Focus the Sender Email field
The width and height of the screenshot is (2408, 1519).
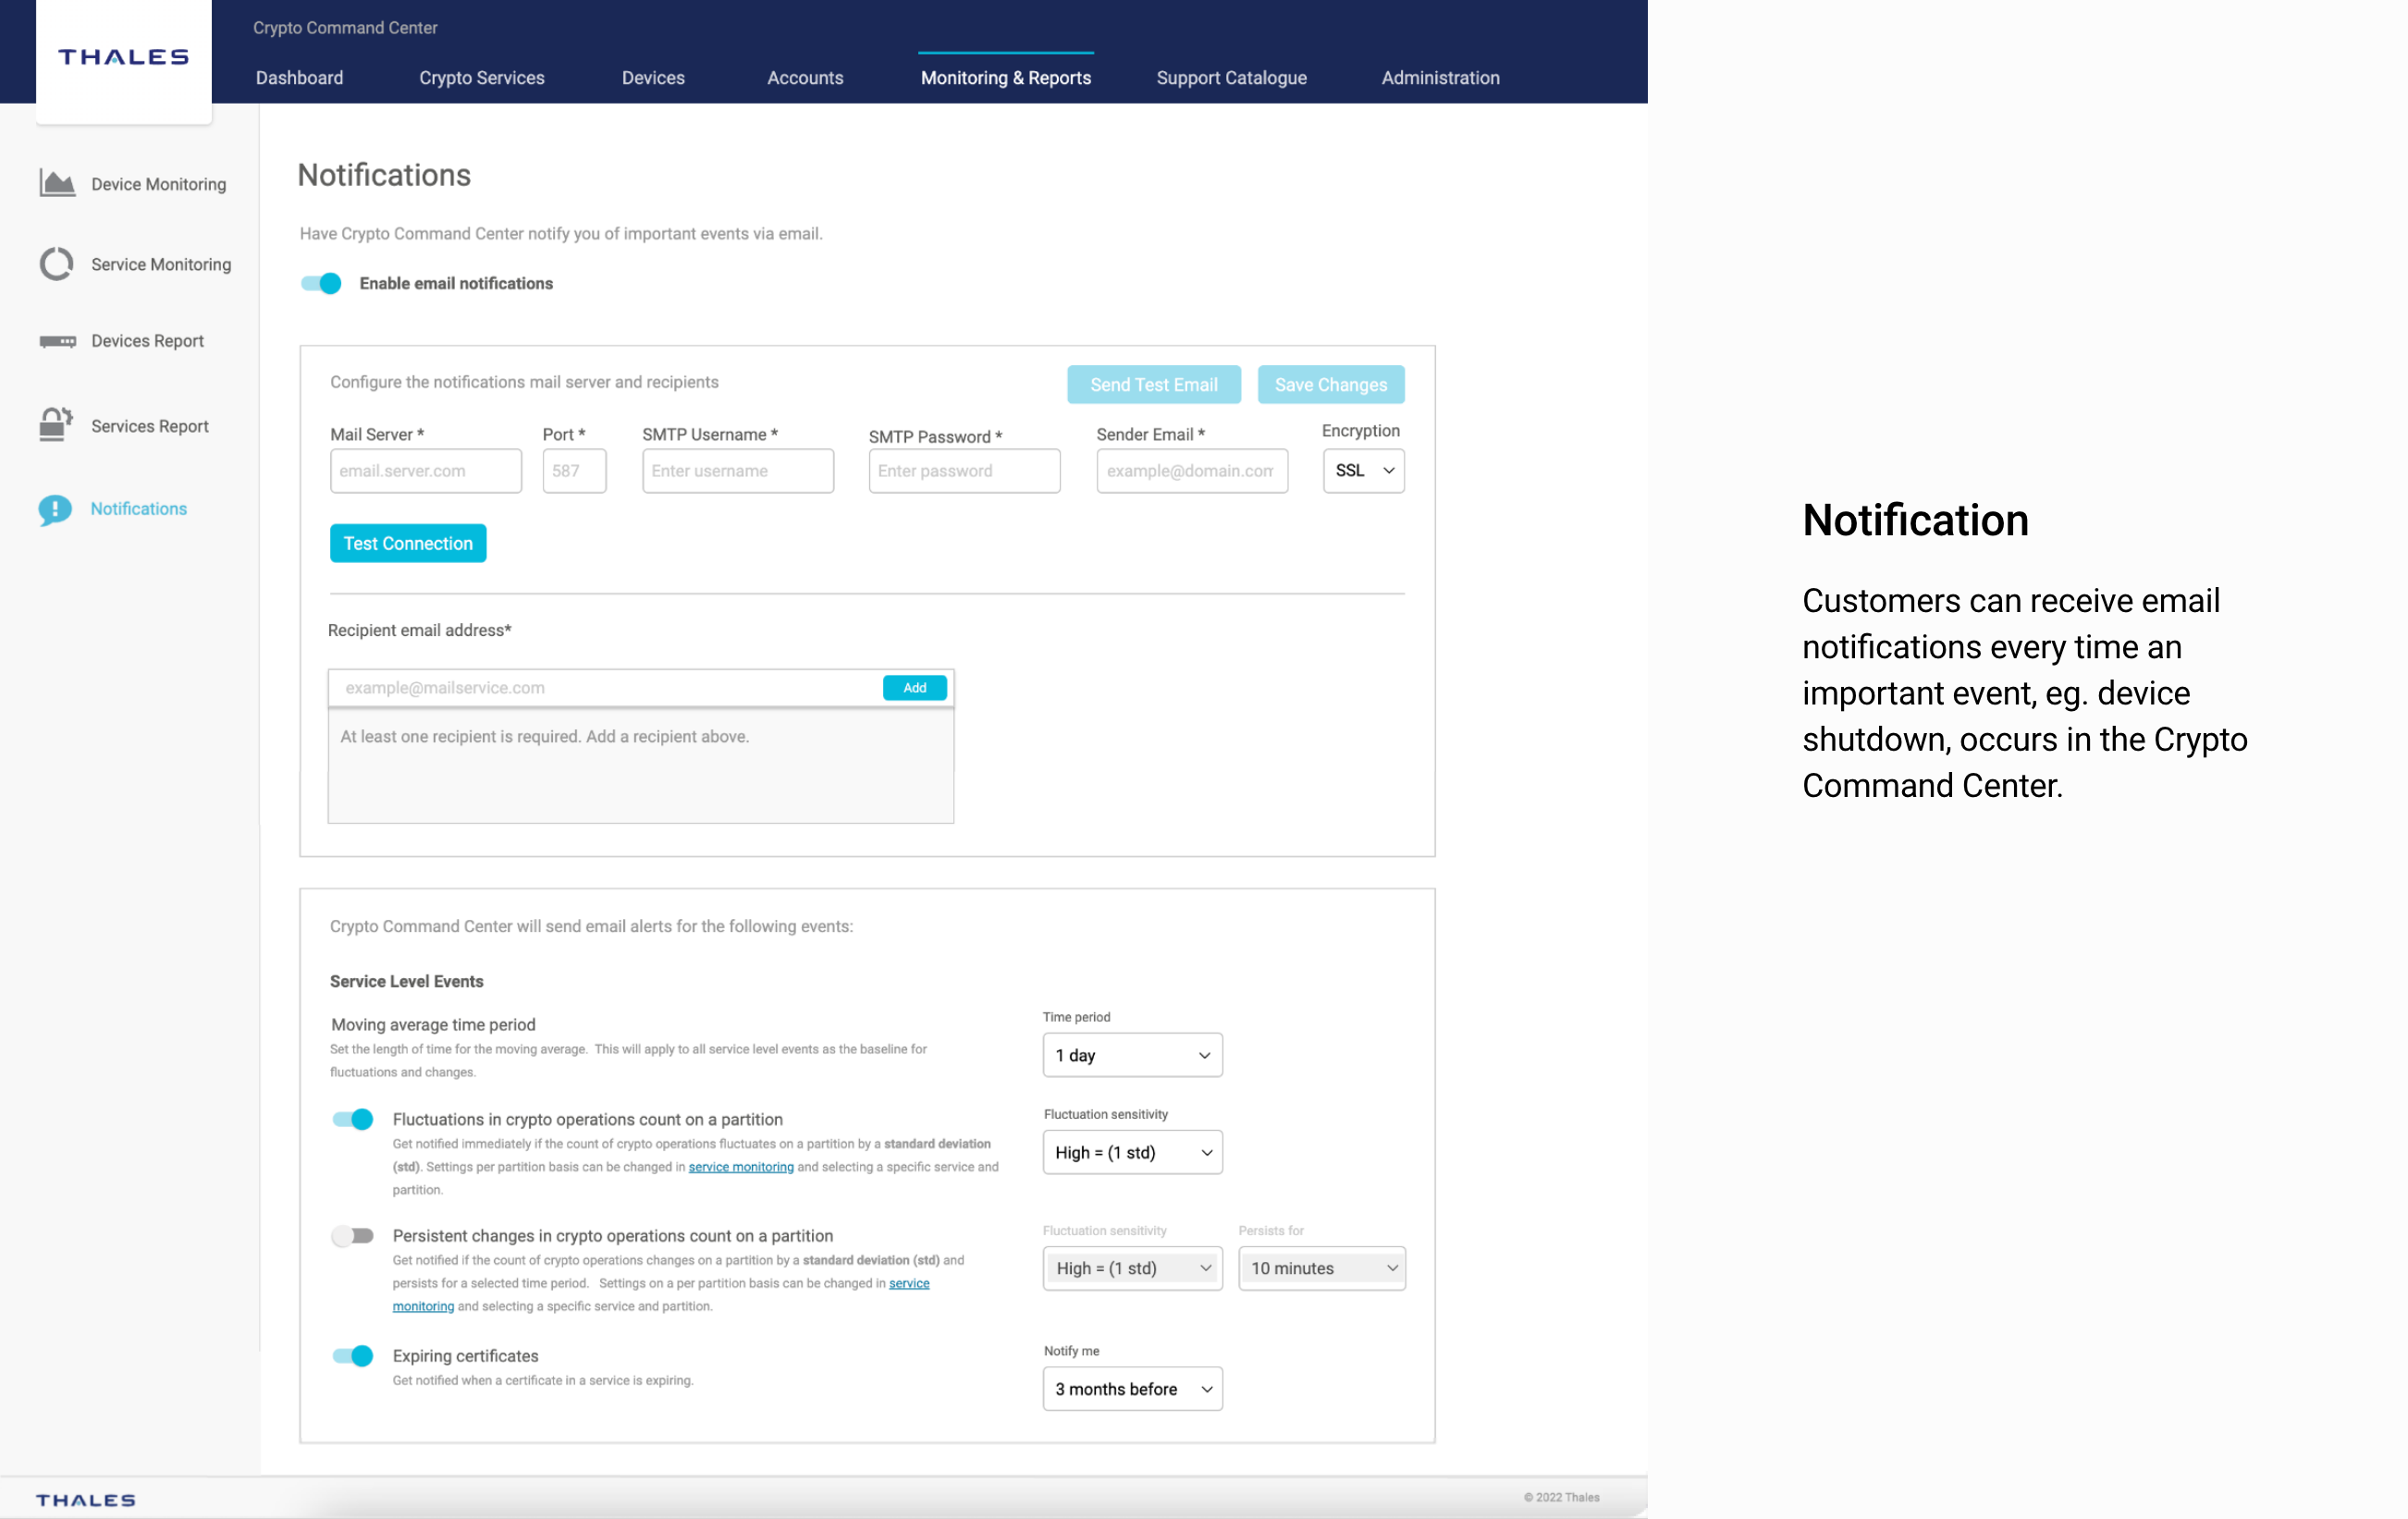point(1192,470)
